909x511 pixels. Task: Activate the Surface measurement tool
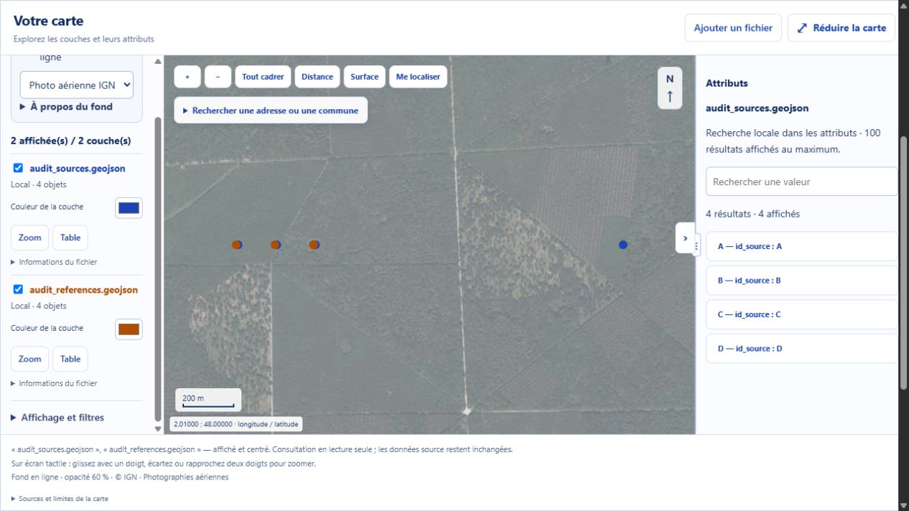coord(364,77)
